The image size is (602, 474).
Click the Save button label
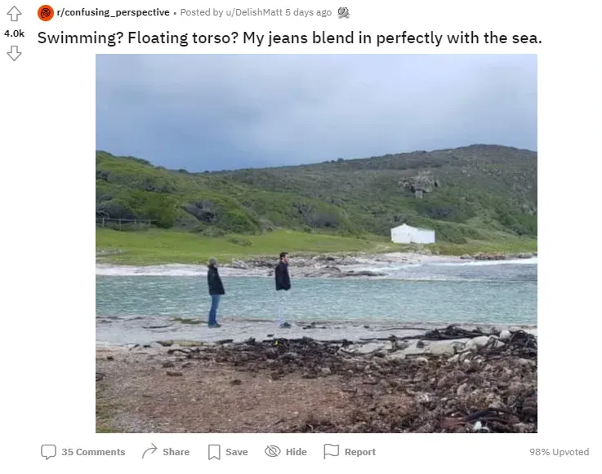pos(237,452)
